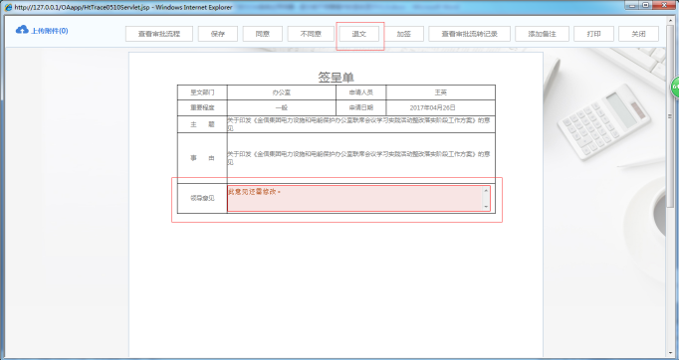Click the 查看审批流程 button
The width and height of the screenshot is (679, 360).
[x=159, y=34]
